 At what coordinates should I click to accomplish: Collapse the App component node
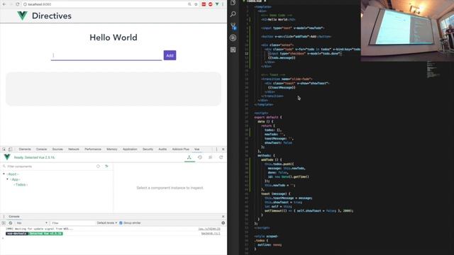8,179
